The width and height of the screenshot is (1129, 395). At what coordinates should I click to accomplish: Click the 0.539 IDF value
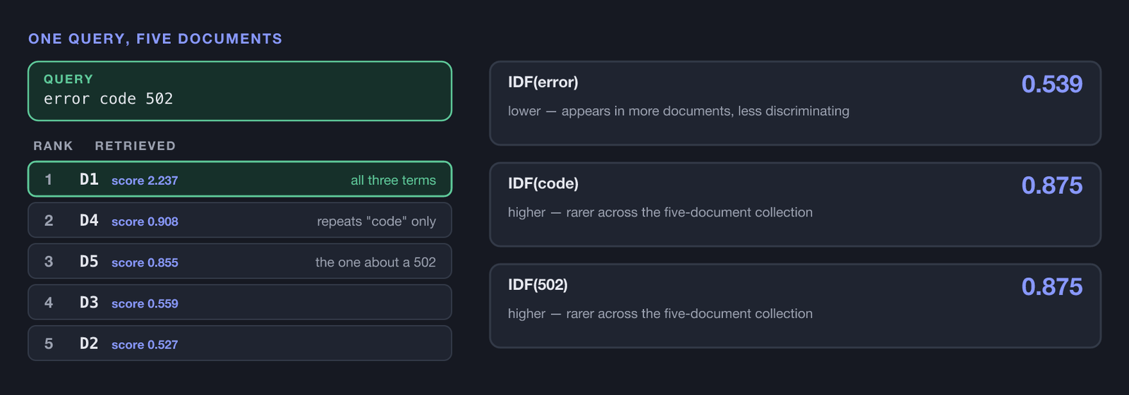point(1051,84)
